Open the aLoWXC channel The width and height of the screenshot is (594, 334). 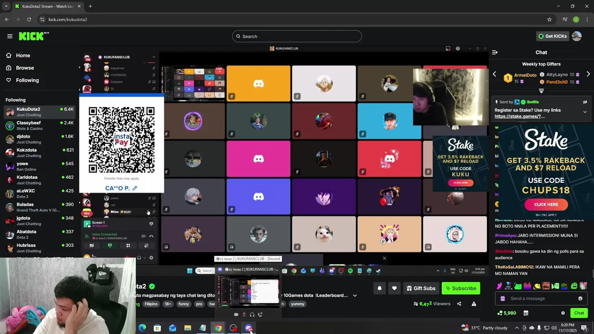39,193
